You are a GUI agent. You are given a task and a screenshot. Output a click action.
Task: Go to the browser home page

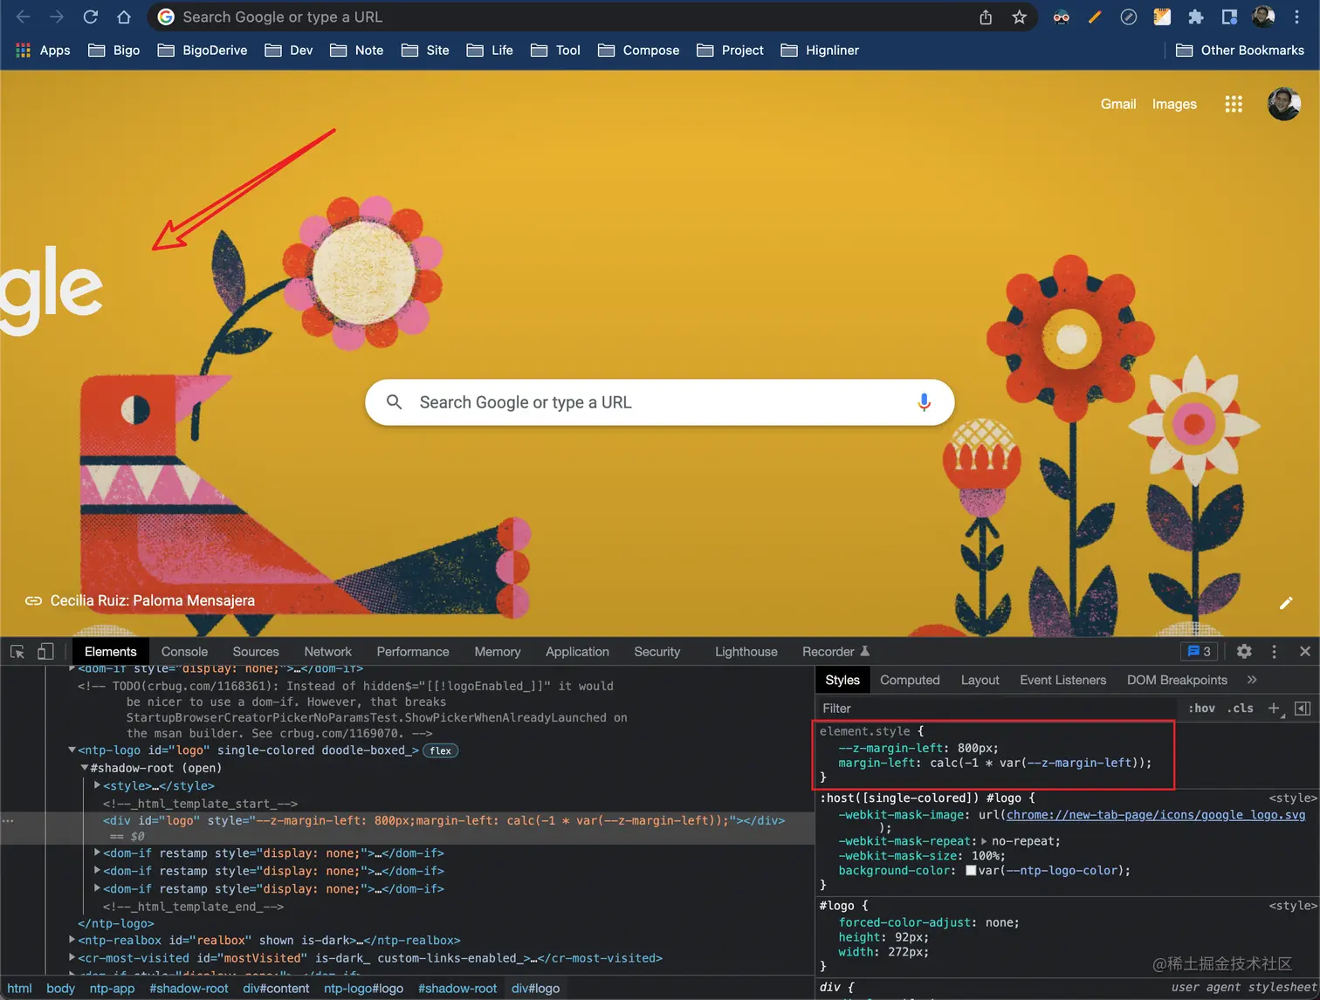[x=124, y=17]
